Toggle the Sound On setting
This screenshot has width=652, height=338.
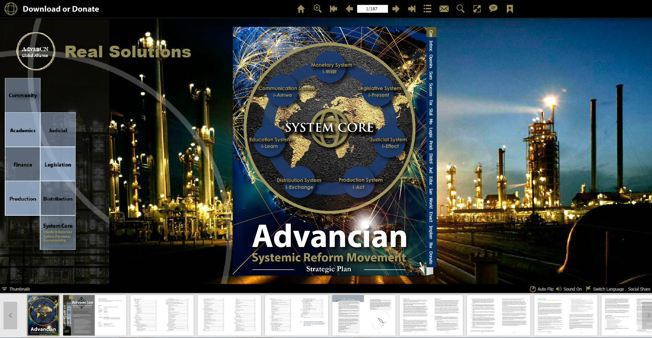[x=569, y=289]
